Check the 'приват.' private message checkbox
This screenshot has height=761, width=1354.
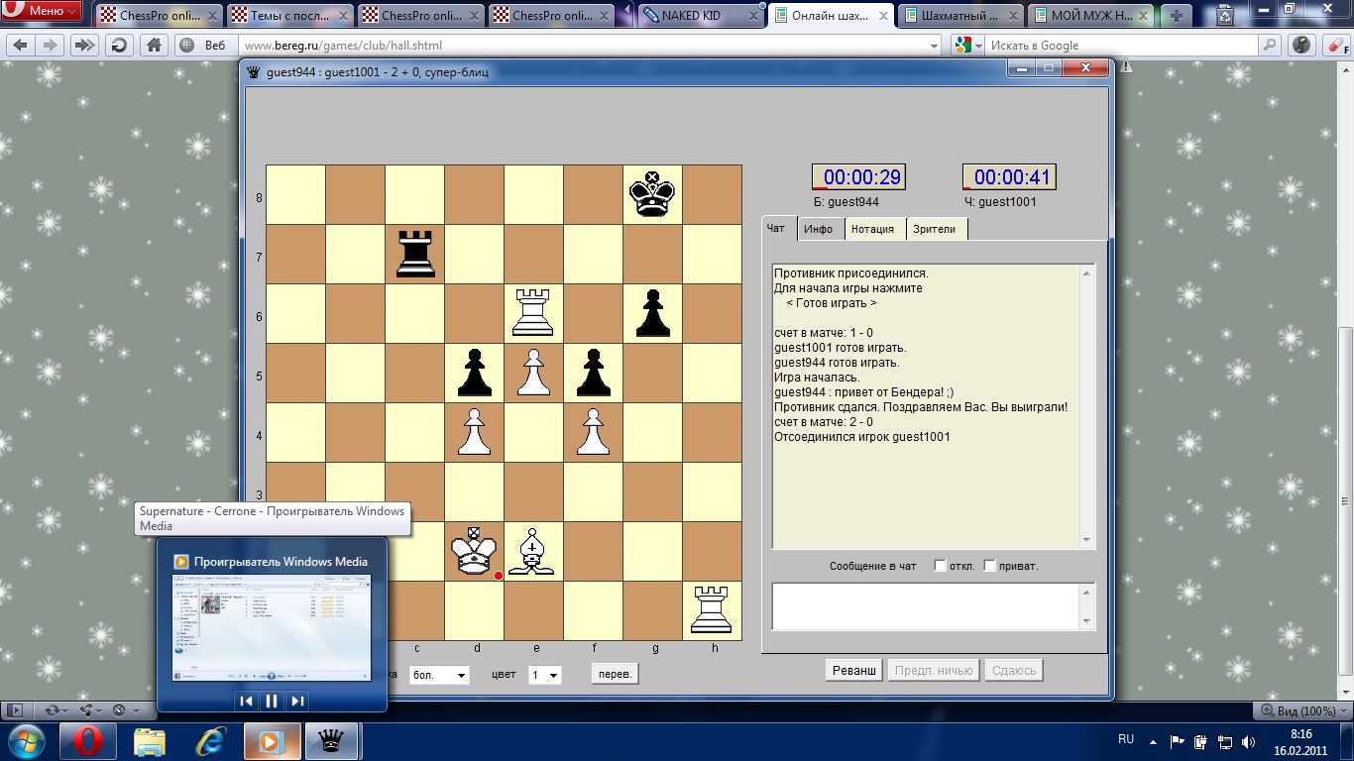pos(989,566)
